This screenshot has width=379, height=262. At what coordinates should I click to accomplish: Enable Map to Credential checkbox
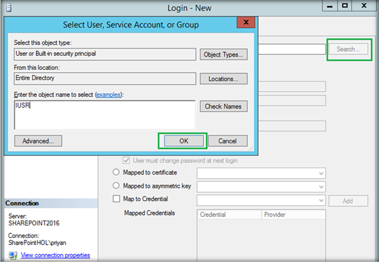(x=116, y=199)
